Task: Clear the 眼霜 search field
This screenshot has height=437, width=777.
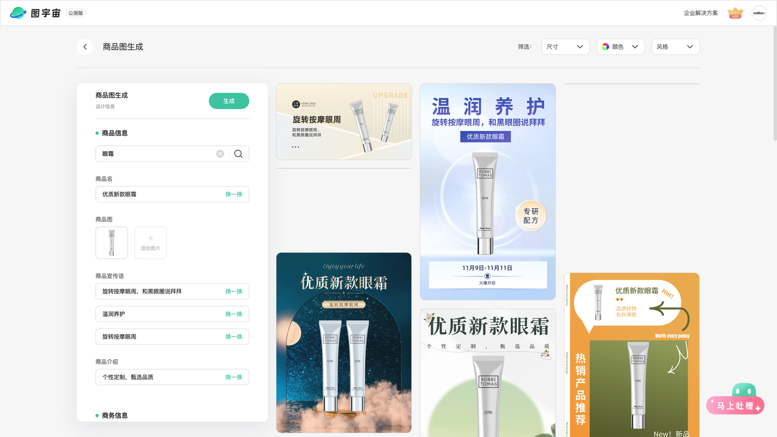Action: click(x=220, y=154)
